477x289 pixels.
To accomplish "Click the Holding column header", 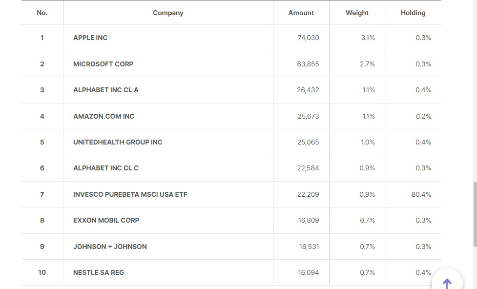I will click(413, 13).
